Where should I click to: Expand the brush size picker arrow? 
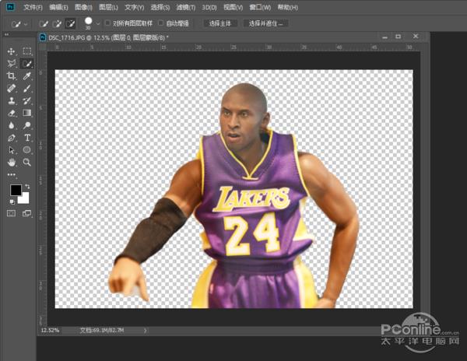tap(98, 23)
